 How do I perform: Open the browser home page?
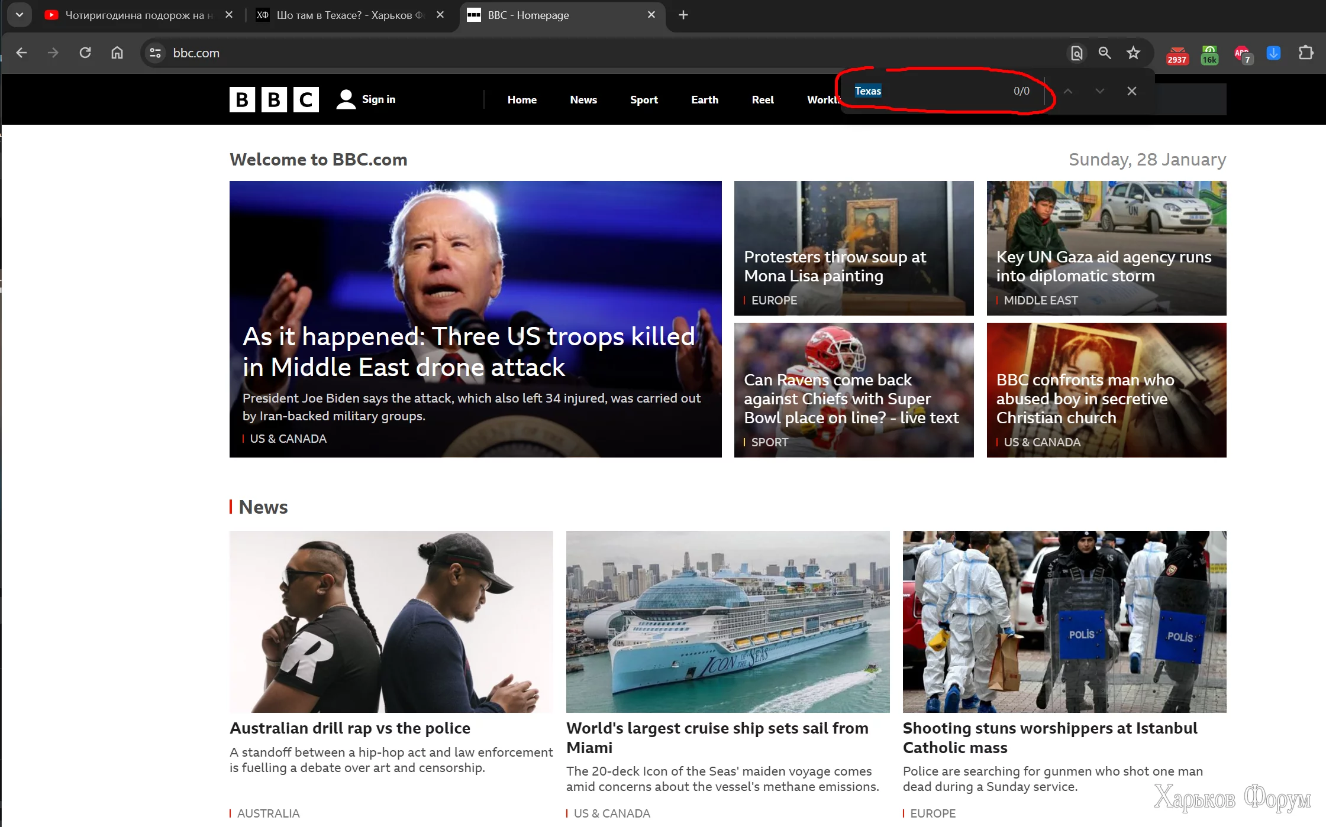(x=117, y=53)
